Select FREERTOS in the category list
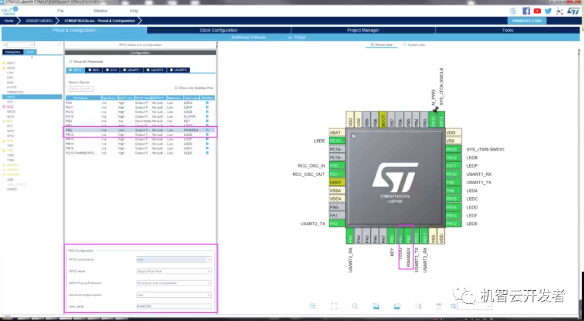This screenshot has height=321, width=584. [15, 92]
